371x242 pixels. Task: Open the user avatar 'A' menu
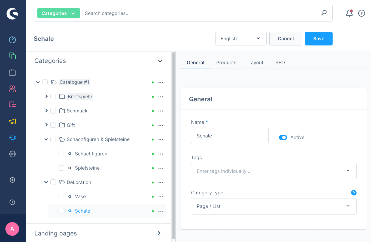[12, 229]
